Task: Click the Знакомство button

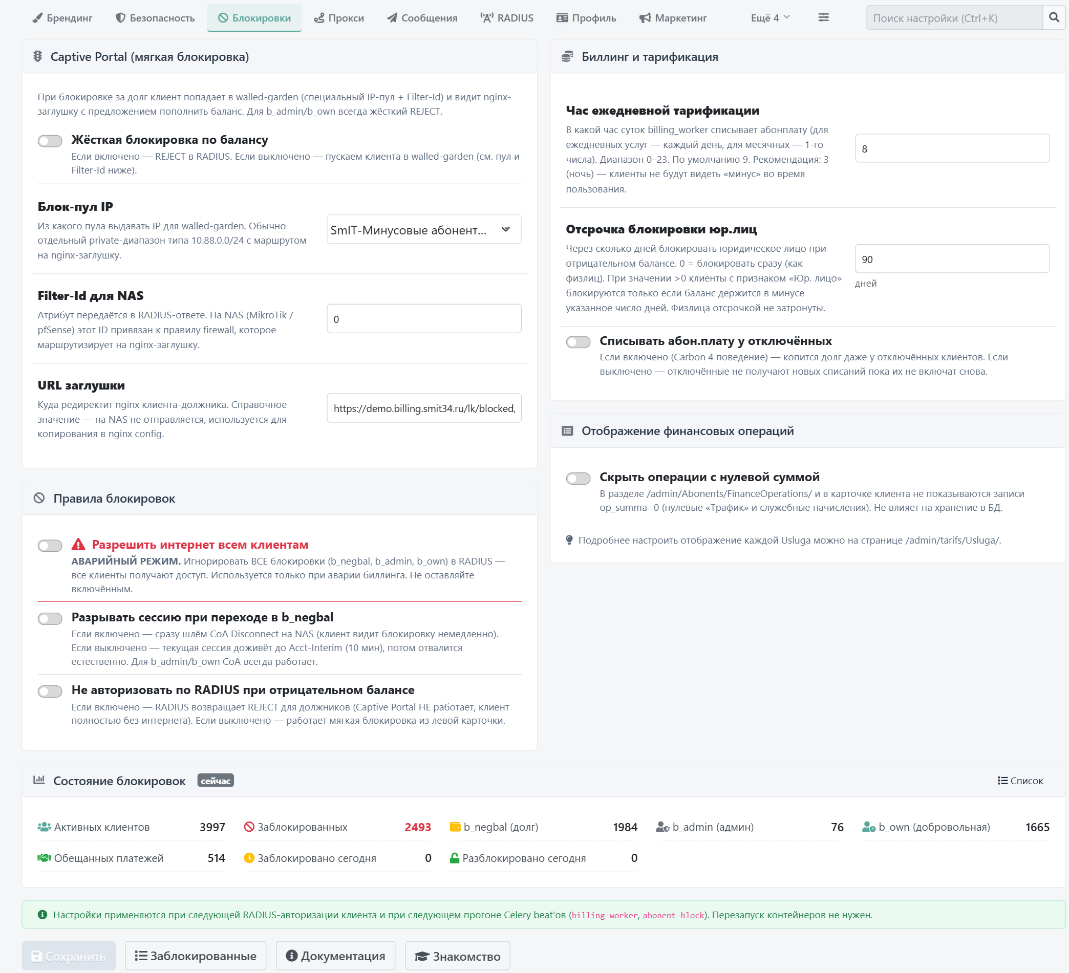Action: (458, 956)
